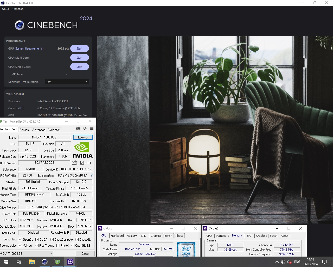Select CPU-Z icon in the taskbar
This screenshot has width=333, height=267.
(70, 262)
